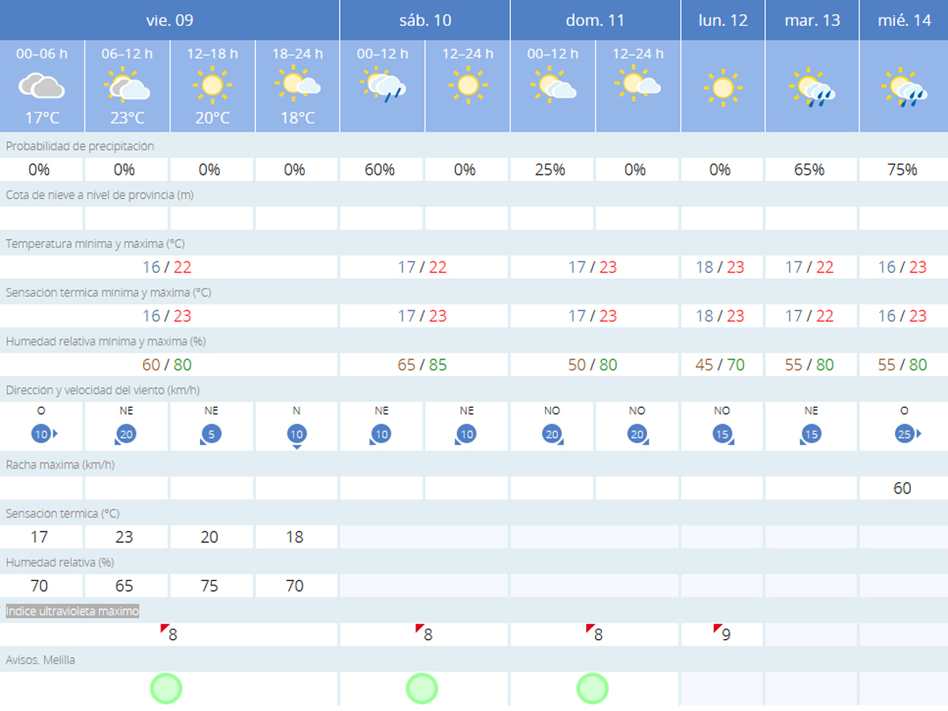
Task: Click the NE 5 wind icon for 12–18 h
Action: (211, 434)
